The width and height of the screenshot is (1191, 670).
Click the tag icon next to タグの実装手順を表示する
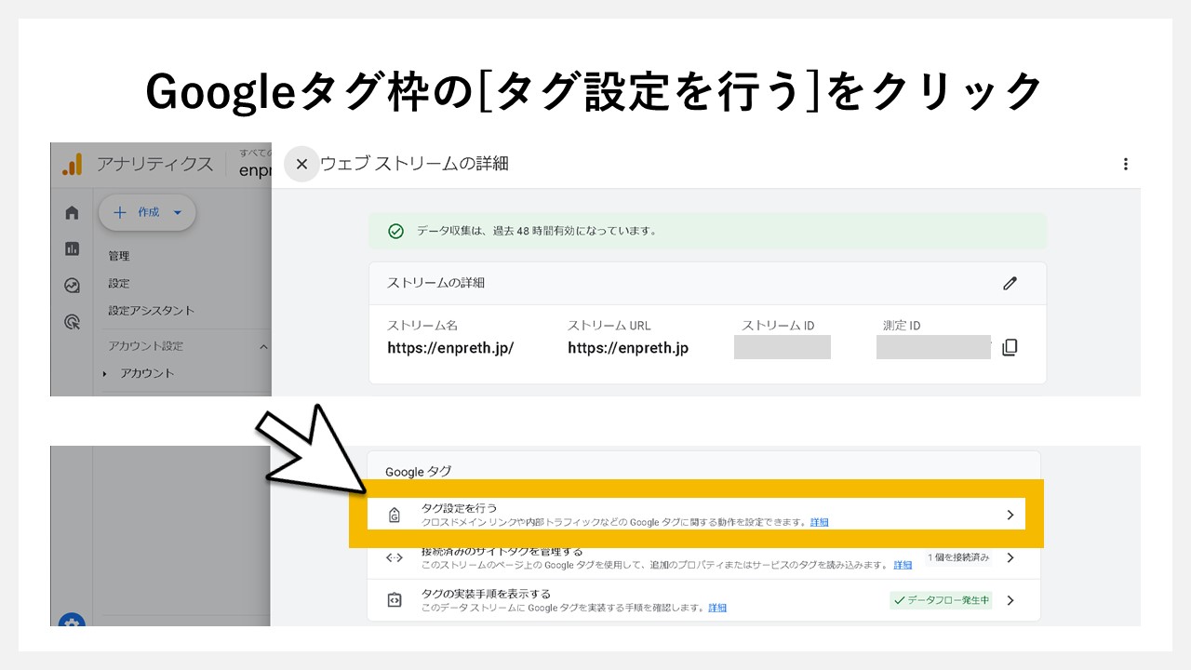[x=395, y=600]
